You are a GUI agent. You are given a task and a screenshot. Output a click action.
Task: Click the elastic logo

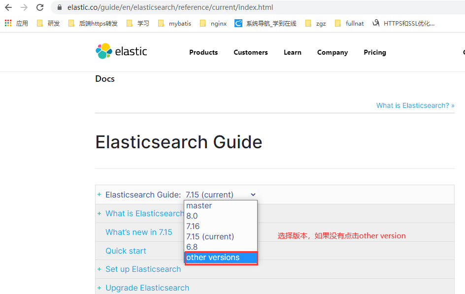121,51
